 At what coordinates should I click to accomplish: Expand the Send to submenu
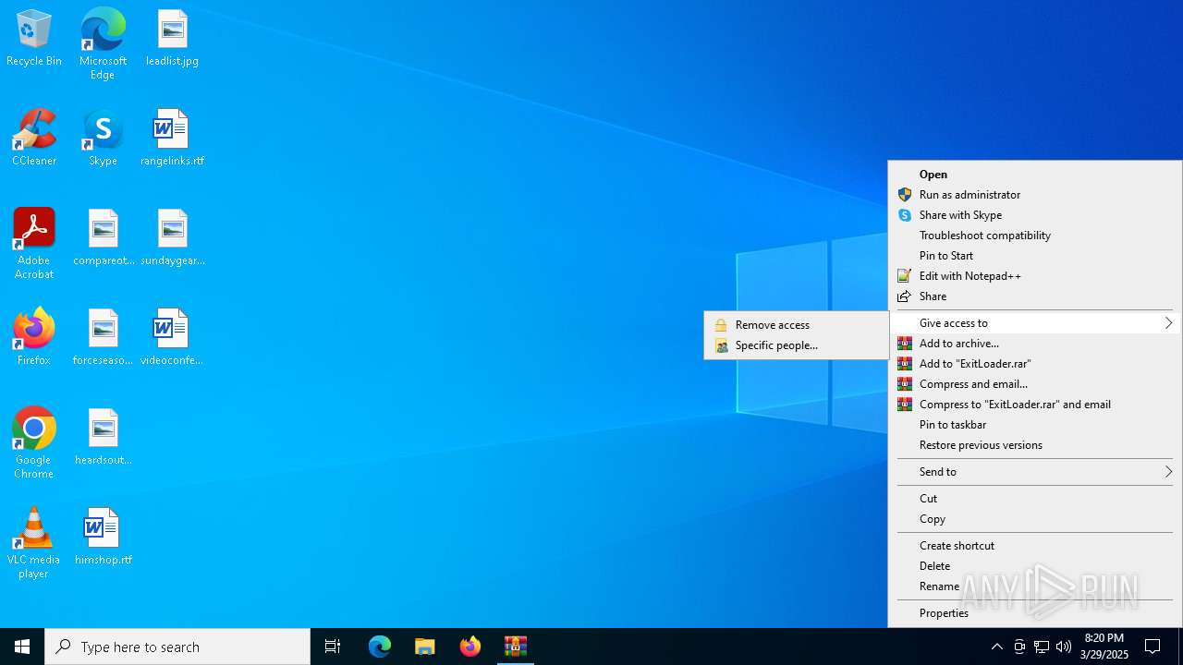1034,472
